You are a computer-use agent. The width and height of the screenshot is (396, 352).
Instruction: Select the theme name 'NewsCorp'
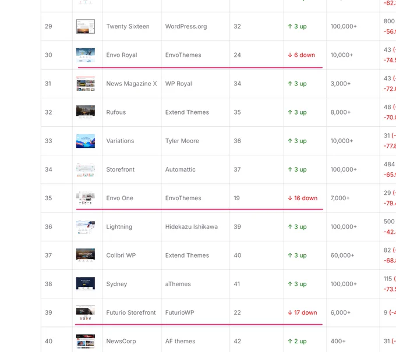coord(121,341)
